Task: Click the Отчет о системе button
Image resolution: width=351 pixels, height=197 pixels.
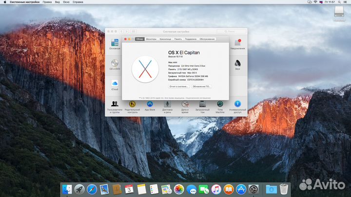Action: (178, 87)
